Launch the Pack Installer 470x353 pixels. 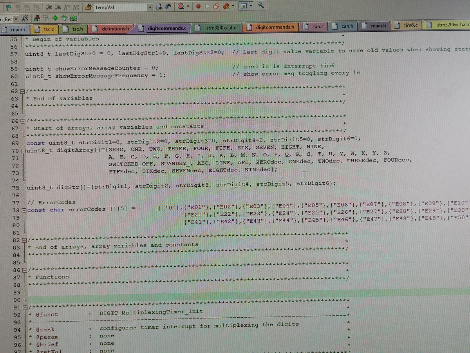tap(74, 18)
